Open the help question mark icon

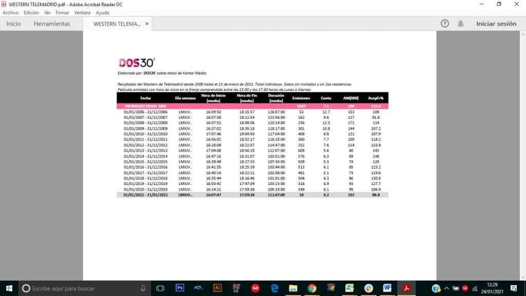coord(444,24)
